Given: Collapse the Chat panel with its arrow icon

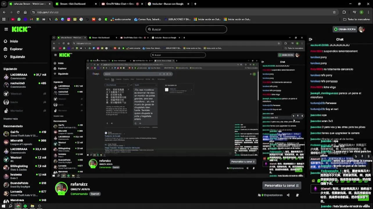Looking at the screenshot, I should [310, 39].
